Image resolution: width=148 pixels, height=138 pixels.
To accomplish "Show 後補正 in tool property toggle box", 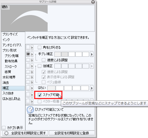I will point(28,66).
